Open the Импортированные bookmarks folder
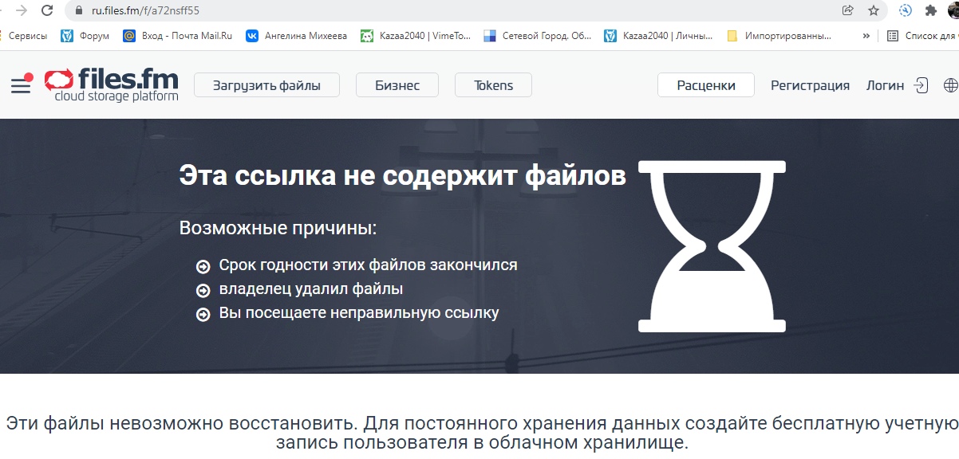This screenshot has height=459, width=959. tap(779, 35)
